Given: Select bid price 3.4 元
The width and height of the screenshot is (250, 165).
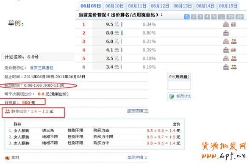Looking at the screenshot, I should (x=112, y=67).
